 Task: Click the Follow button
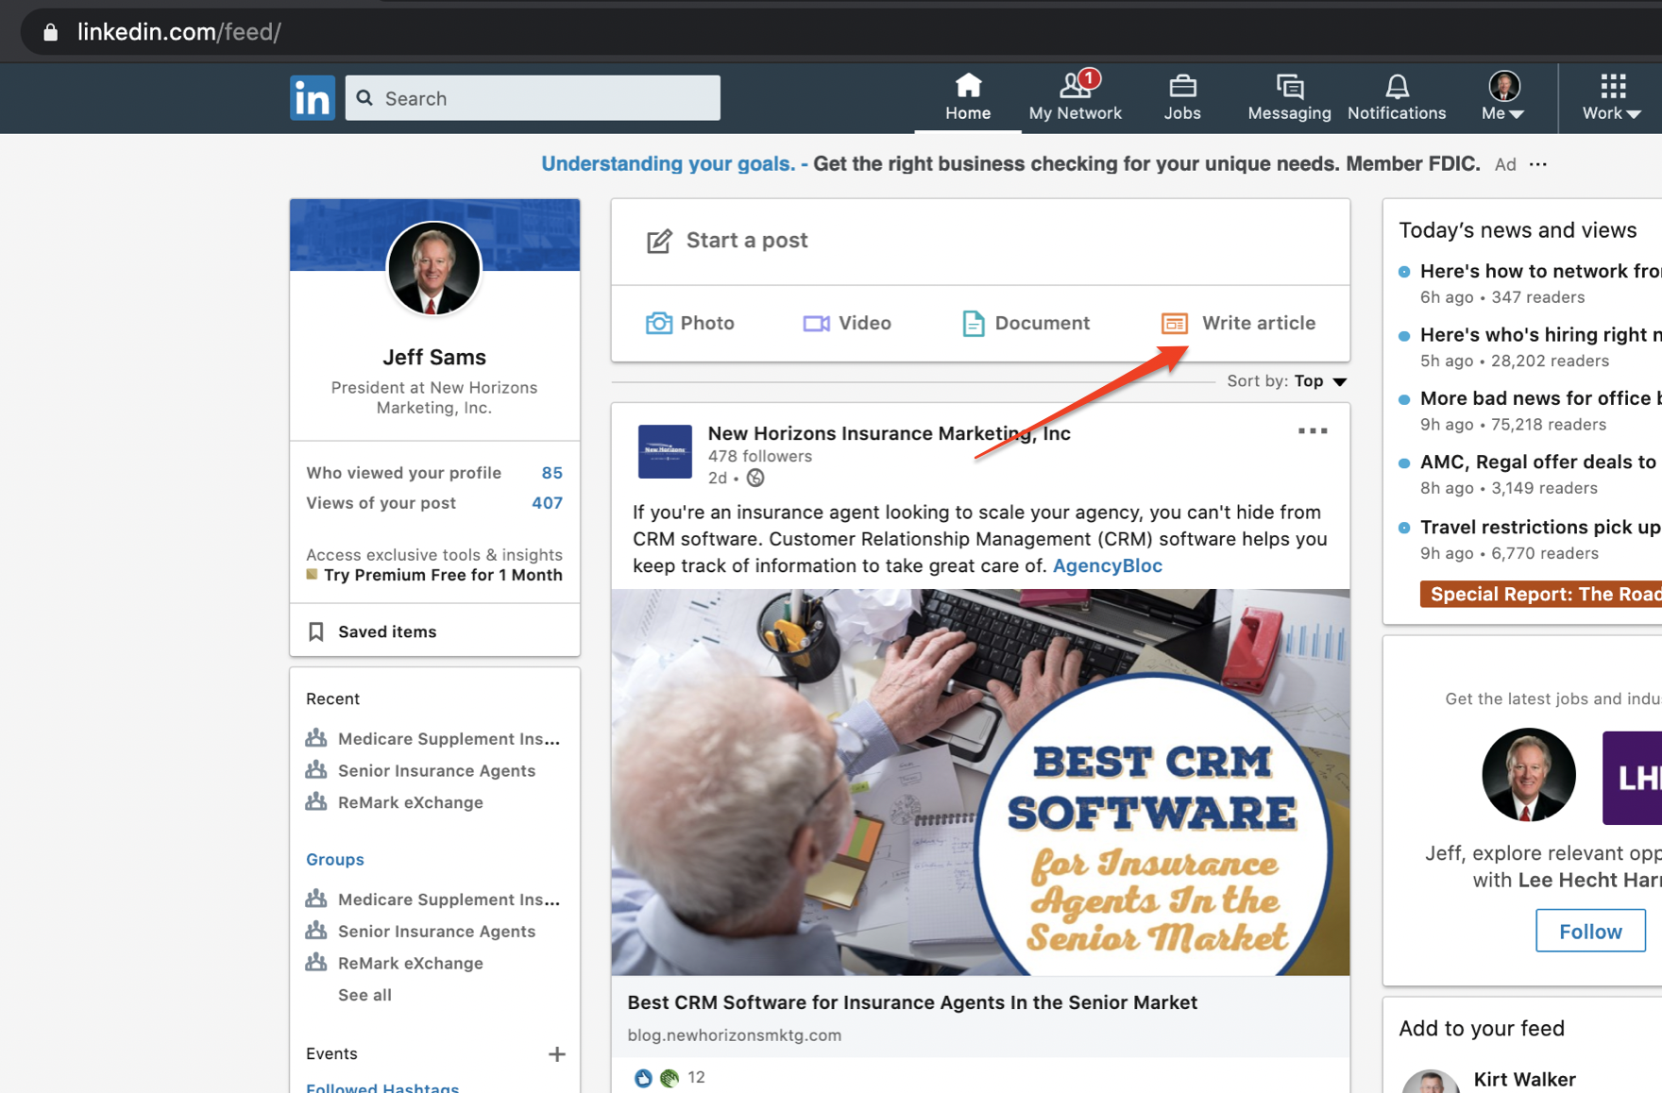(x=1590, y=932)
